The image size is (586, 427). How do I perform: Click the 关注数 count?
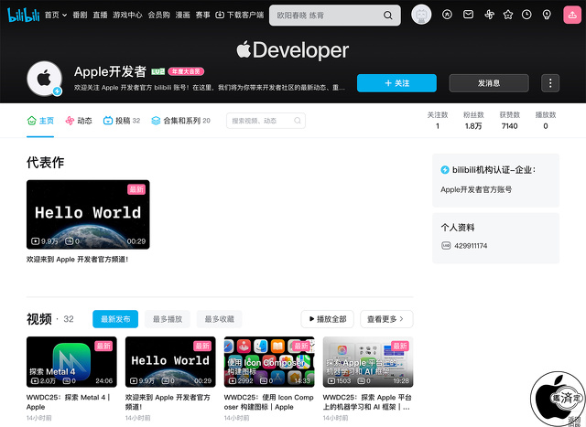coord(438,120)
